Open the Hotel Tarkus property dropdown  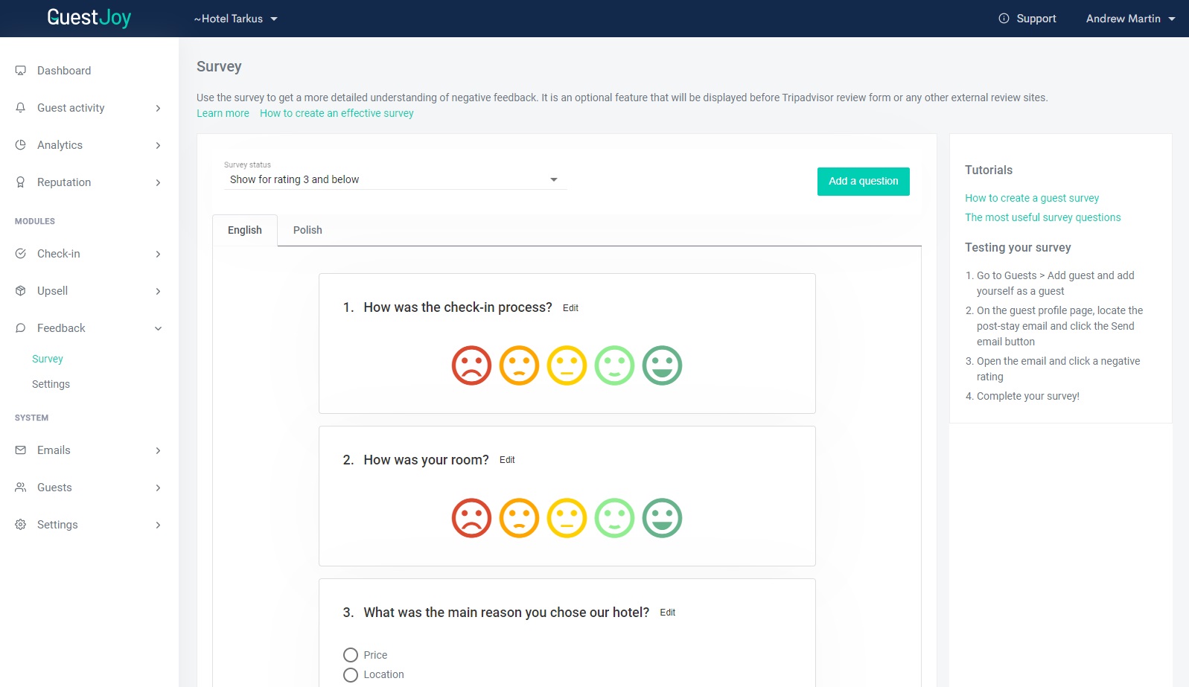[x=235, y=19]
